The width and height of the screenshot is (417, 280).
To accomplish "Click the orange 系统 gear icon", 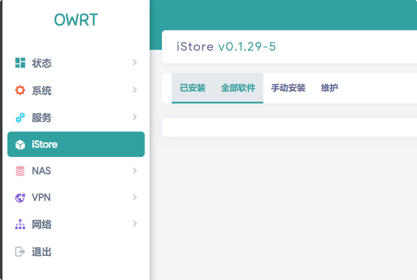I will [20, 90].
